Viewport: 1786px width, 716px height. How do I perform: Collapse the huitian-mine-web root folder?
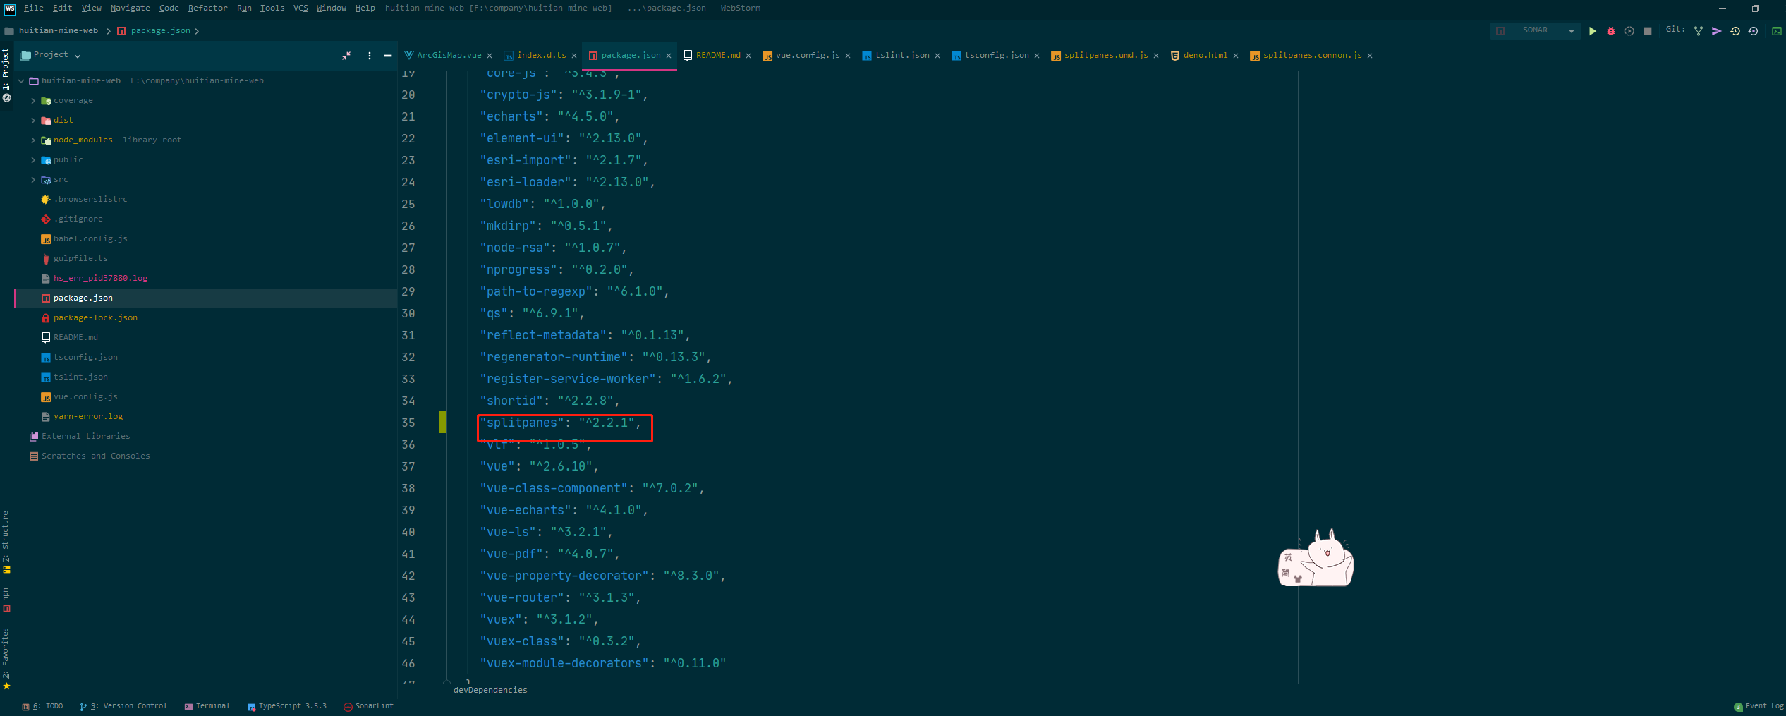click(x=21, y=81)
